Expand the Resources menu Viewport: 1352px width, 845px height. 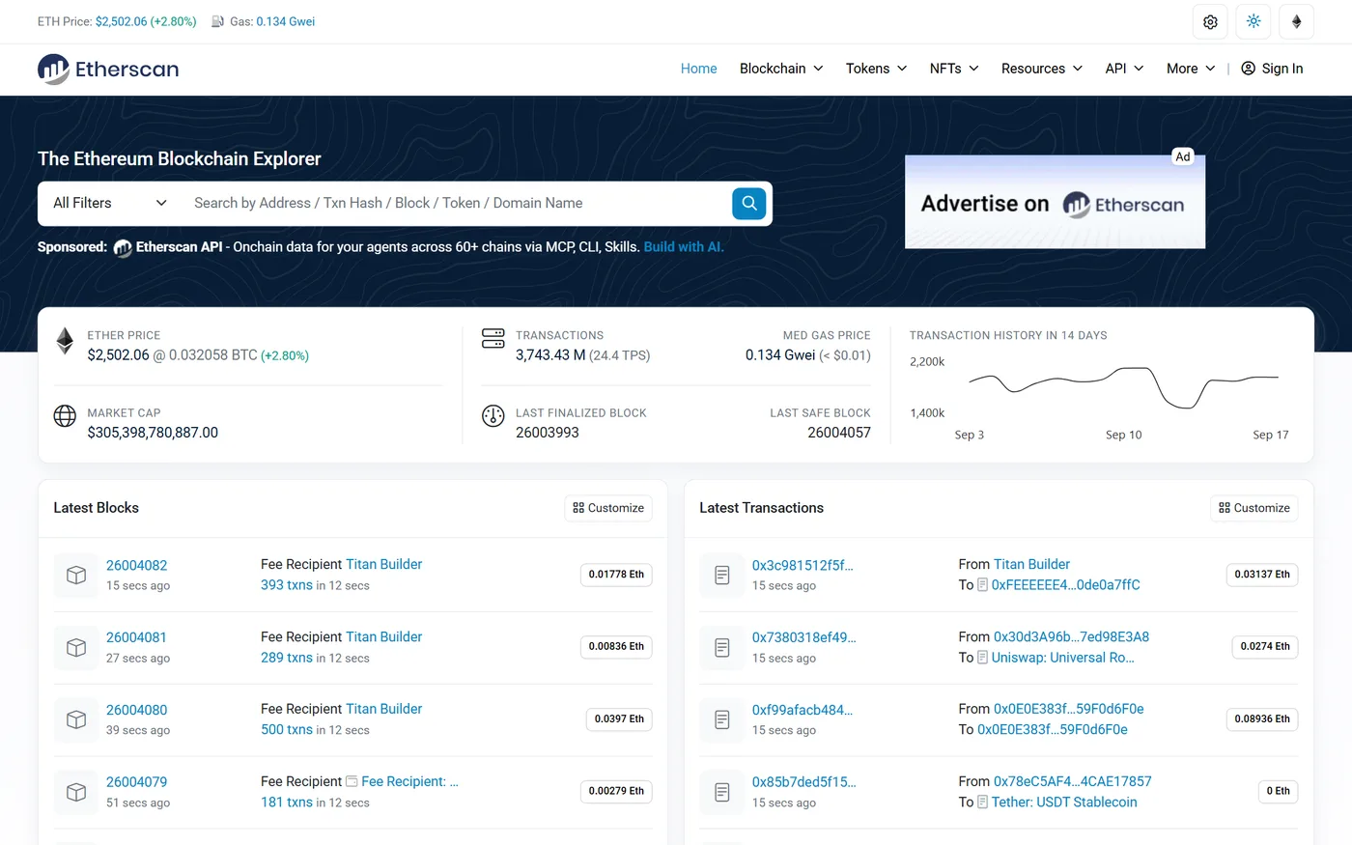(x=1042, y=69)
